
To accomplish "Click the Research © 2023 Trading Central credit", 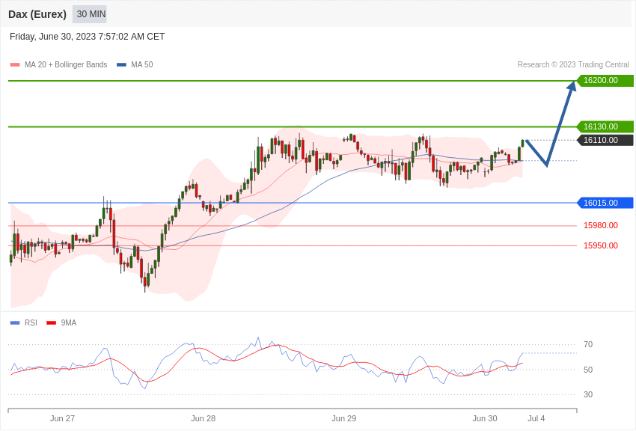I will [573, 65].
